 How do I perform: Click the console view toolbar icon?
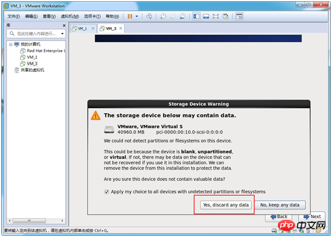click(239, 16)
